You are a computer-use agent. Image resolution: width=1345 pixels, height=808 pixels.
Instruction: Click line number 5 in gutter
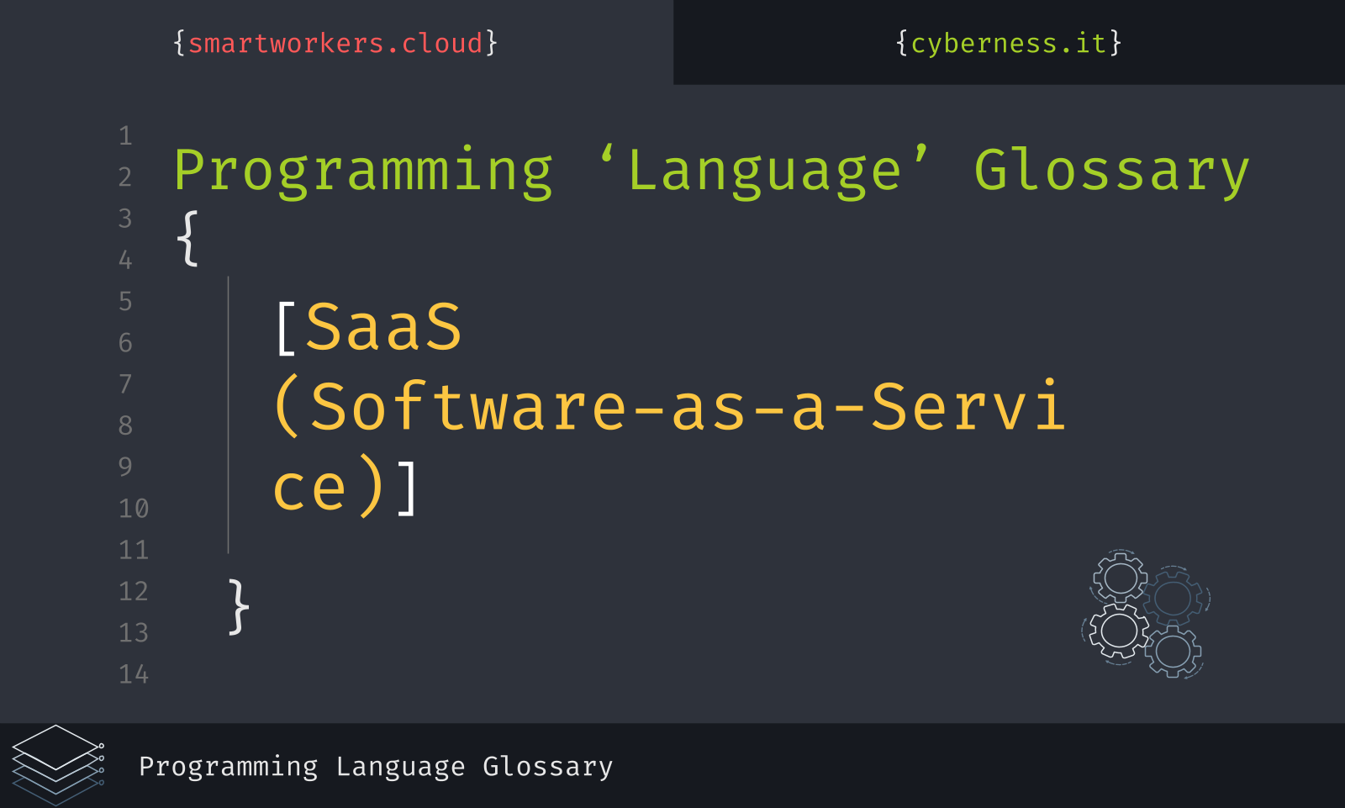click(125, 302)
